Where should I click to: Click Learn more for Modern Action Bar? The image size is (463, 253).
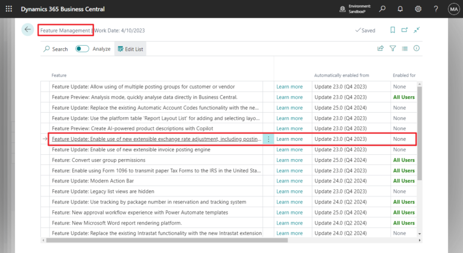click(x=289, y=181)
